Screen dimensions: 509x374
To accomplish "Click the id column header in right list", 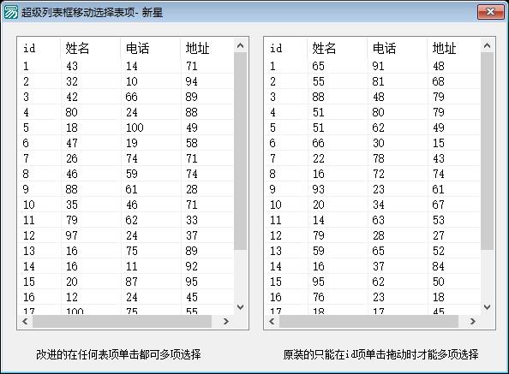I will click(x=286, y=48).
